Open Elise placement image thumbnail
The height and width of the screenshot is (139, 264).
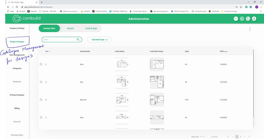pyautogui.click(x=157, y=117)
